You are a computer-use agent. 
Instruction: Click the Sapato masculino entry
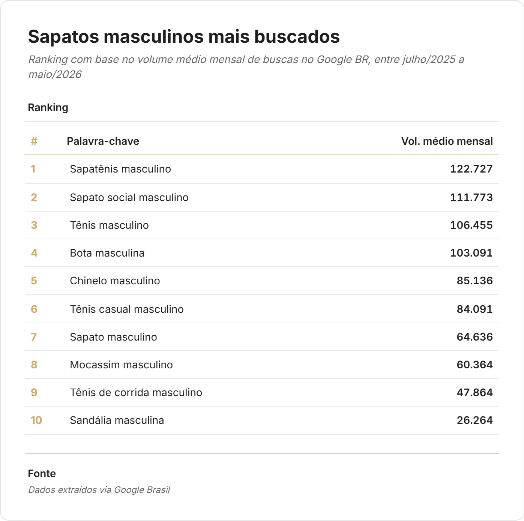pos(262,337)
